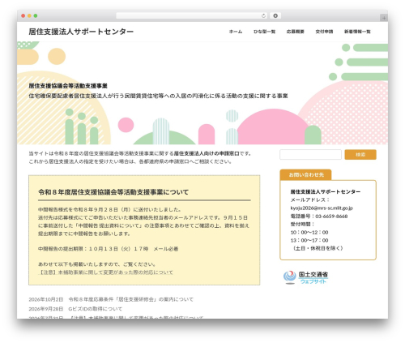Screen dimensions: 405x343
Task: Click the hours text 10:00〜12:00
Action: coord(309,232)
